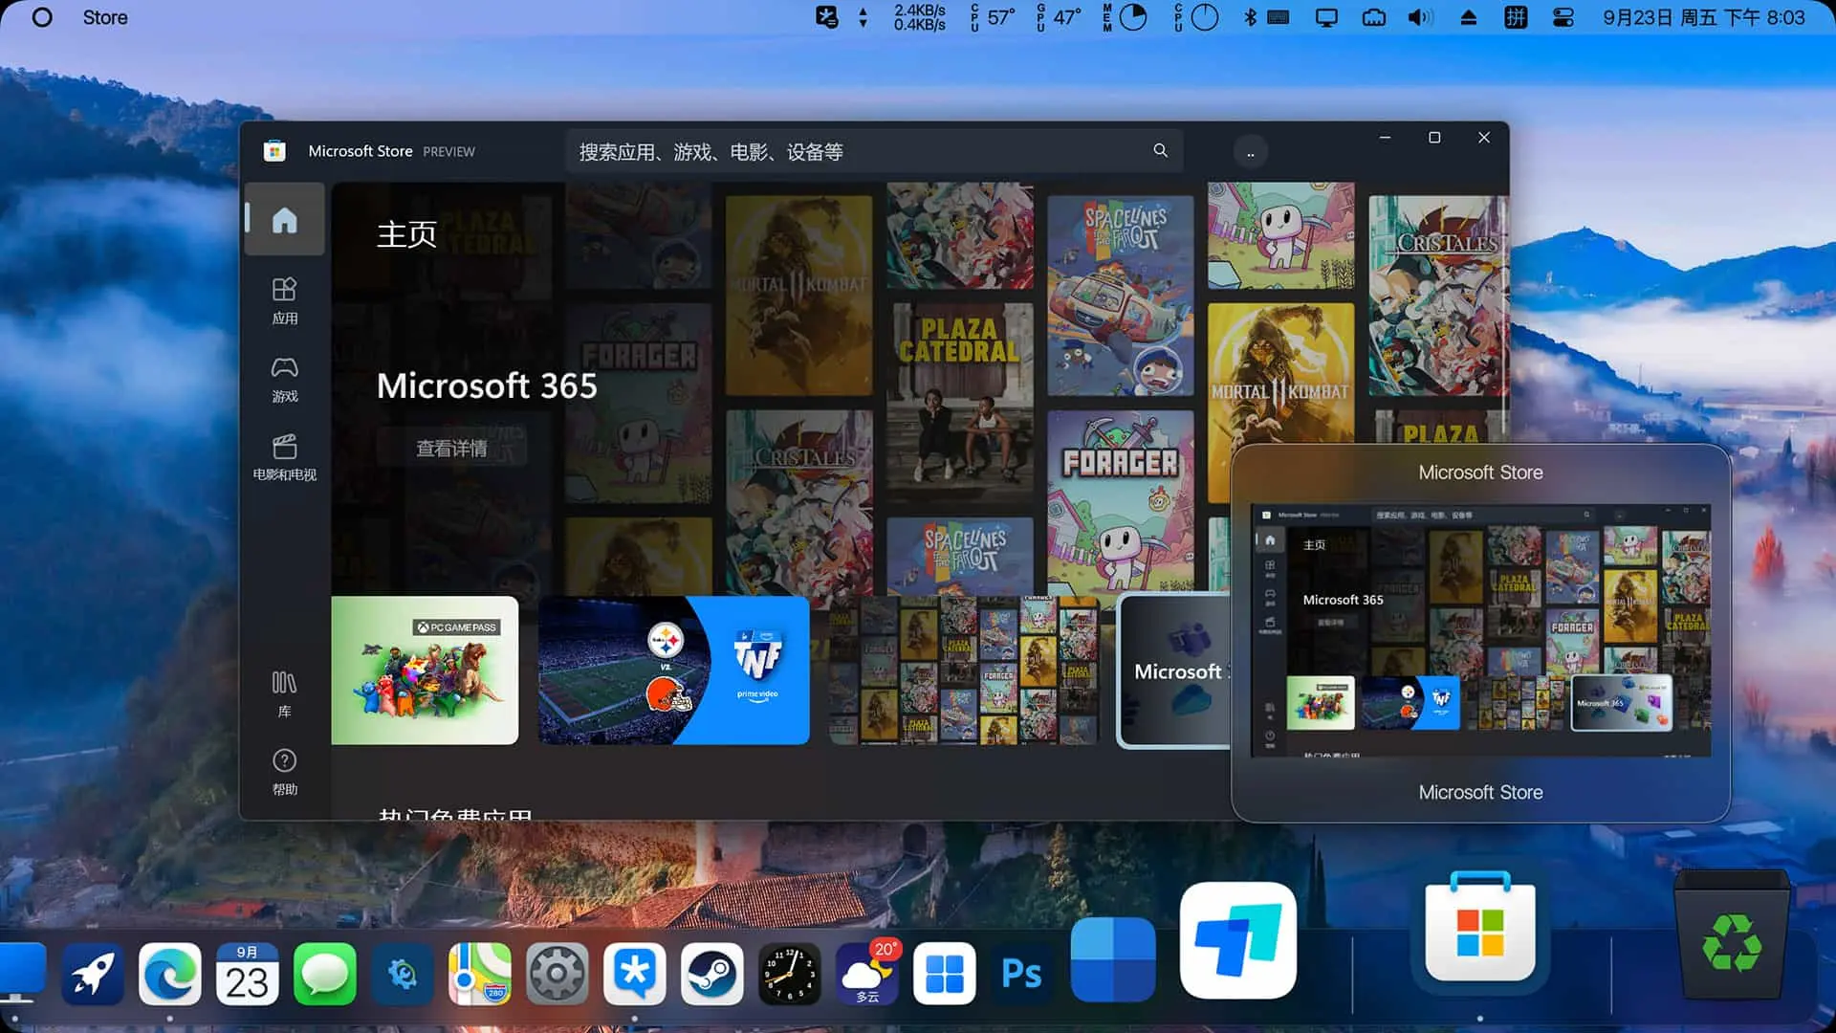Open the Gaming (游戏) section

tap(284, 379)
